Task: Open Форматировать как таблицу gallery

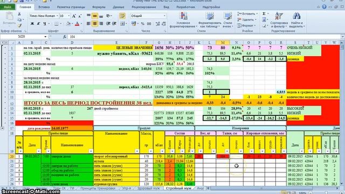Action: click(210, 20)
